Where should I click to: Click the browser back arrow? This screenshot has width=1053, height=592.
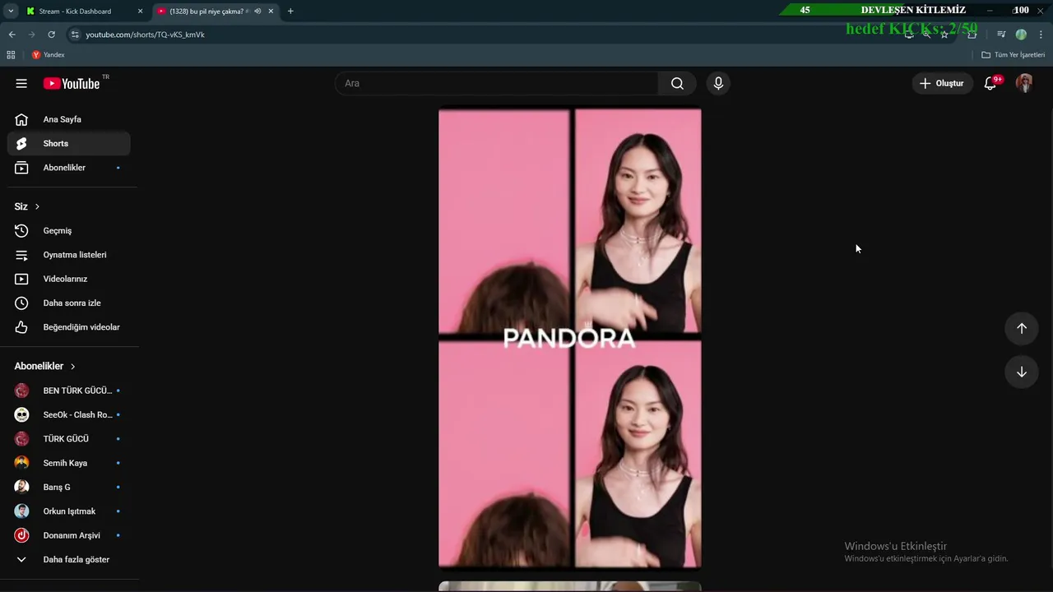pos(12,35)
